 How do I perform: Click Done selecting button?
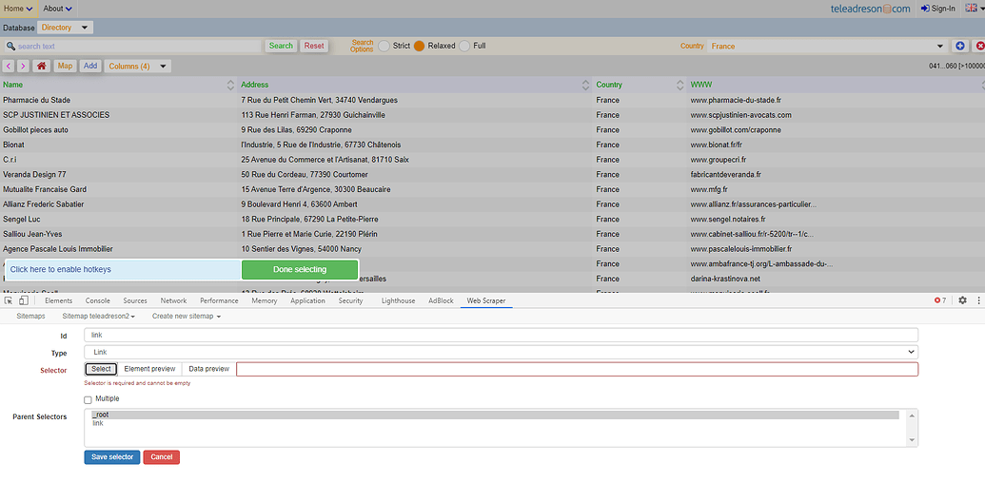[x=300, y=270]
